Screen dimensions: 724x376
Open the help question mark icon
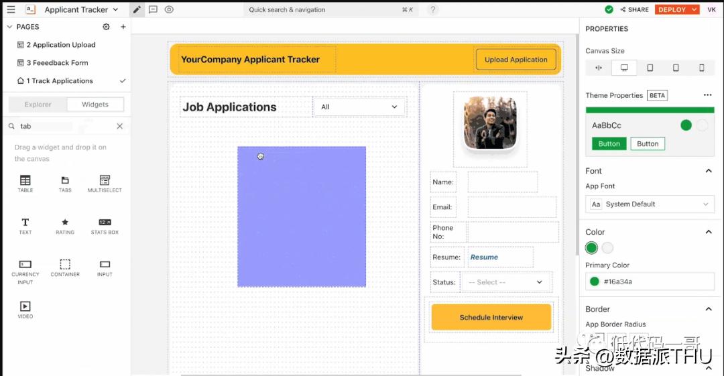pyautogui.click(x=432, y=9)
